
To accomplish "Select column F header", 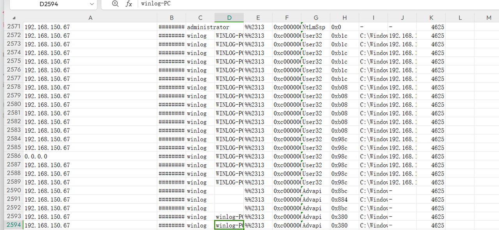I will (x=287, y=18).
